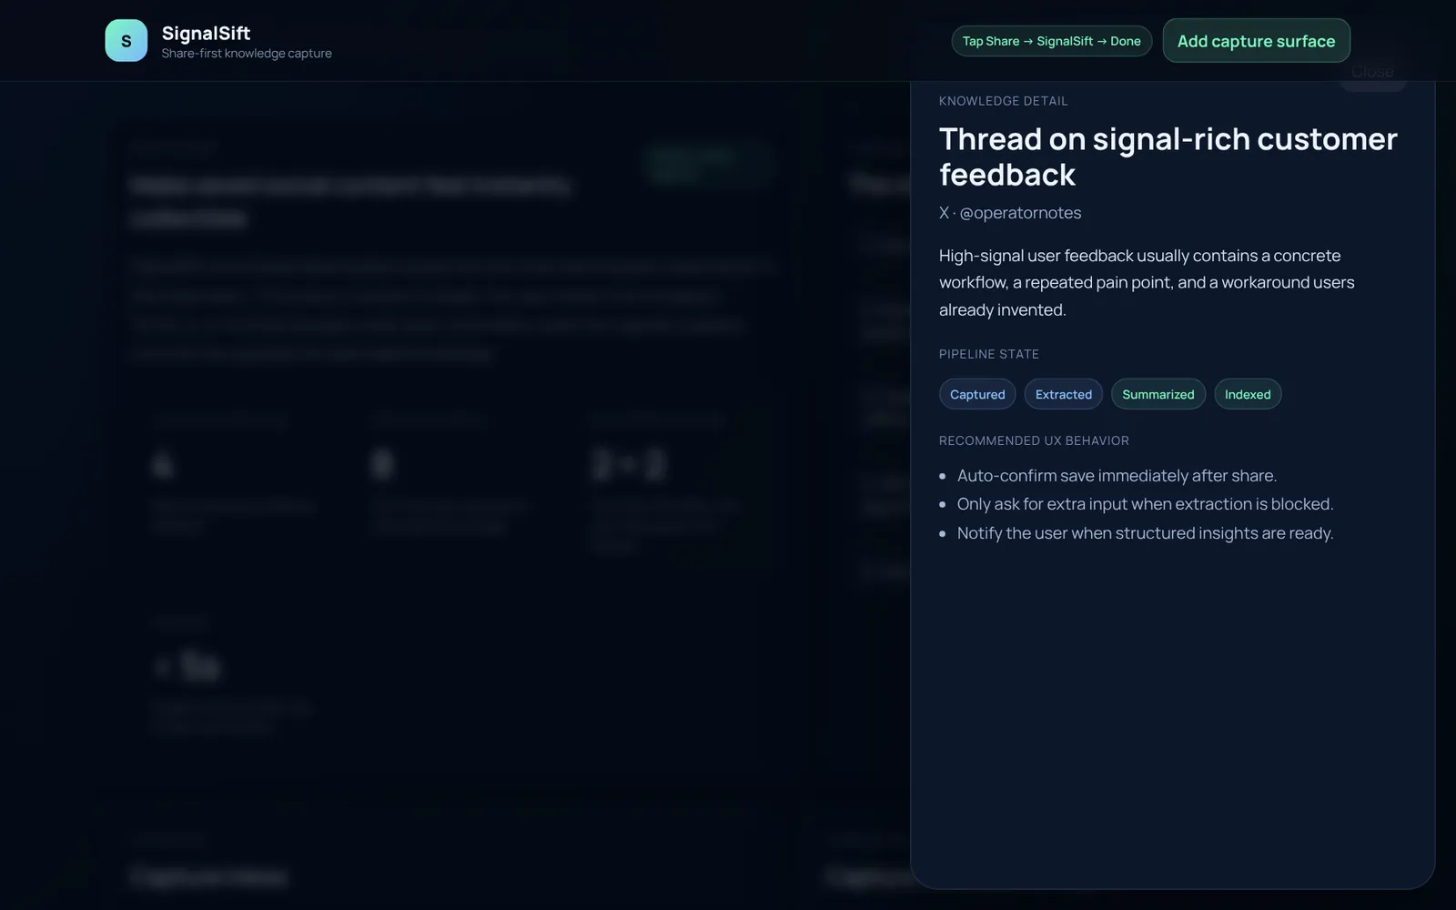Select the Indexed pipeline state chip
Image resolution: width=1456 pixels, height=910 pixels.
[1247, 394]
